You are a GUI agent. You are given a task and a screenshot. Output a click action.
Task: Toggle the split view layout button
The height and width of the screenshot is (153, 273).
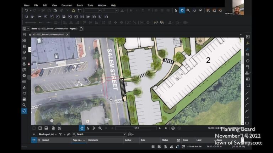click(40, 128)
